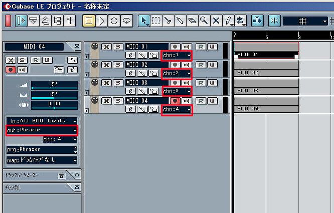Toggle Inspector input transformer button
The image size is (334, 213).
pyautogui.click(x=72, y=60)
